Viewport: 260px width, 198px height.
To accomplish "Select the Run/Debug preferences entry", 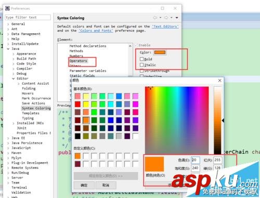I will 20,173.
